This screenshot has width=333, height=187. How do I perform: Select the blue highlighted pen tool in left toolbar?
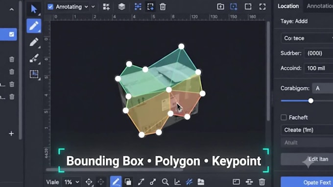[34, 26]
